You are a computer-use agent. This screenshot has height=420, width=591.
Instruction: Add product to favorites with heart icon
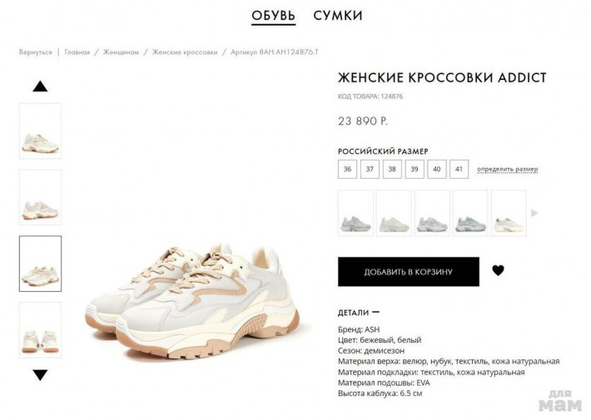click(x=498, y=270)
